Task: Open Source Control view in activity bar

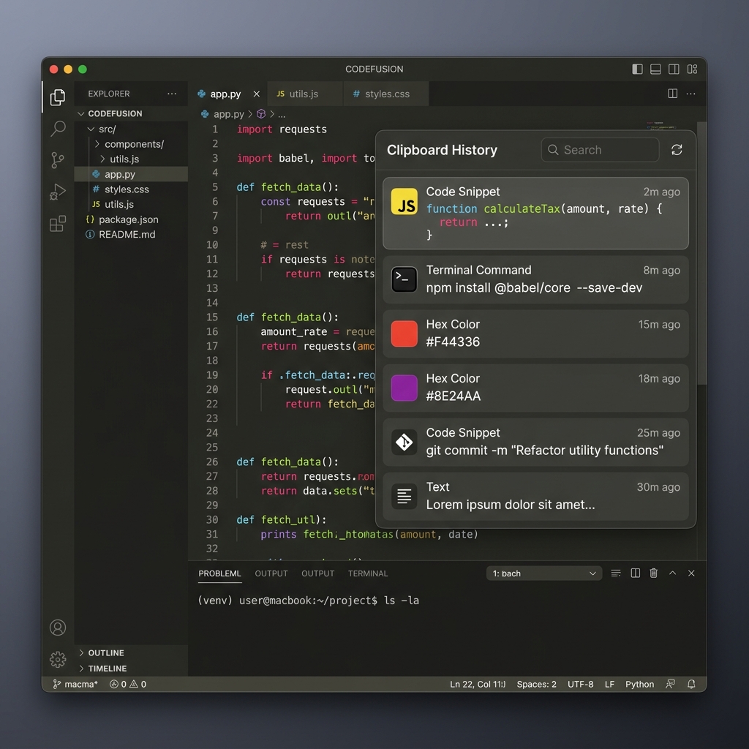Action: click(58, 160)
